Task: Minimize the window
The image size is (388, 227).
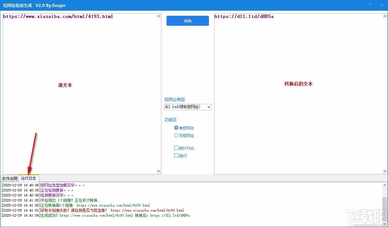Action: tap(359, 5)
